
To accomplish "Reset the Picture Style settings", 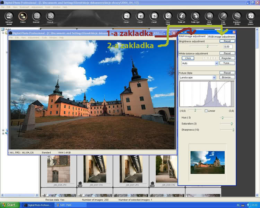I will tap(227, 73).
